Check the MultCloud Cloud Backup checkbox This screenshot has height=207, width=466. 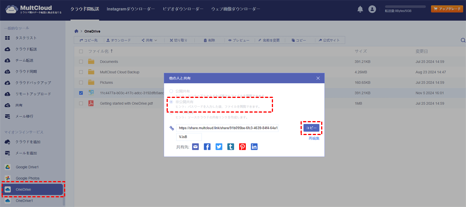[81, 72]
